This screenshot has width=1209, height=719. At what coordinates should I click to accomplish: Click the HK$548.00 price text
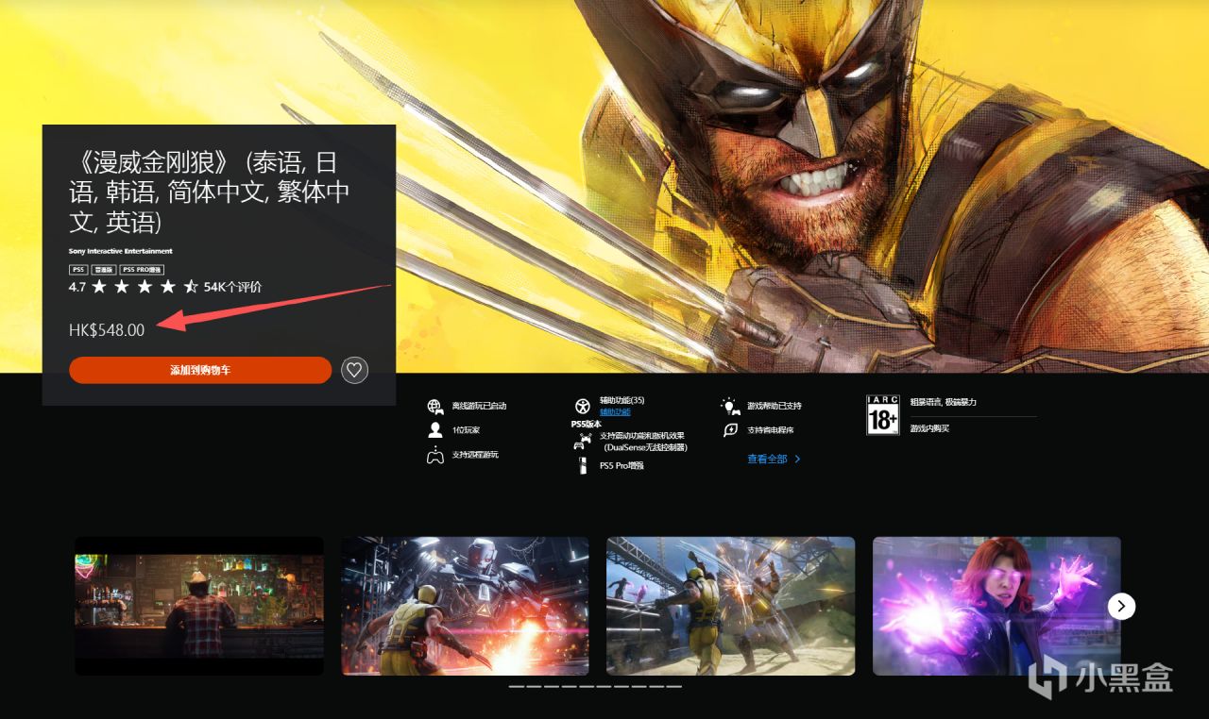[x=107, y=330]
